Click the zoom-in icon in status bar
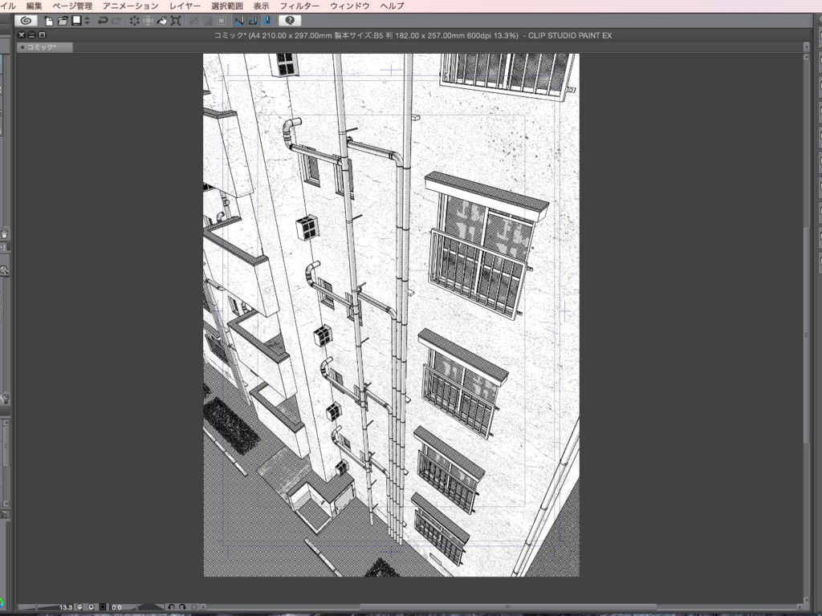822x616 pixels. (92, 607)
